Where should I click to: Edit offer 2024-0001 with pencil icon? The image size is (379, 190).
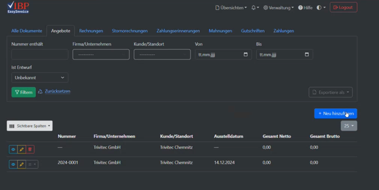coord(21,165)
